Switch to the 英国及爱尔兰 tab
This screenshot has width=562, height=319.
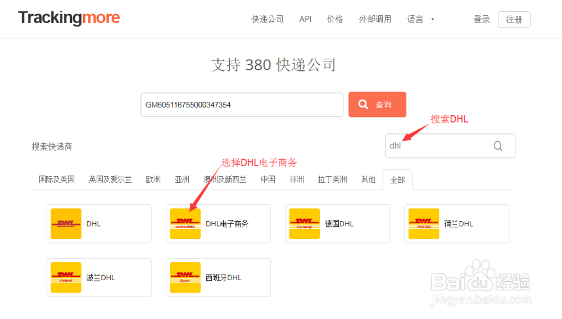tap(110, 179)
